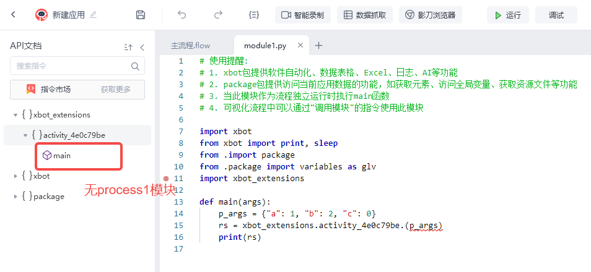Switch to the 主流程.flow tab

click(x=190, y=46)
